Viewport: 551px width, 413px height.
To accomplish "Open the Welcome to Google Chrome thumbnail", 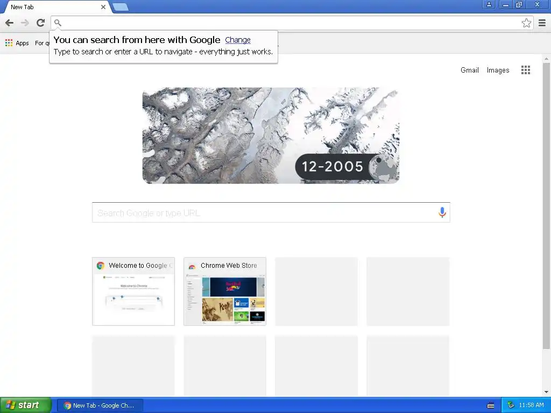I will (133, 291).
